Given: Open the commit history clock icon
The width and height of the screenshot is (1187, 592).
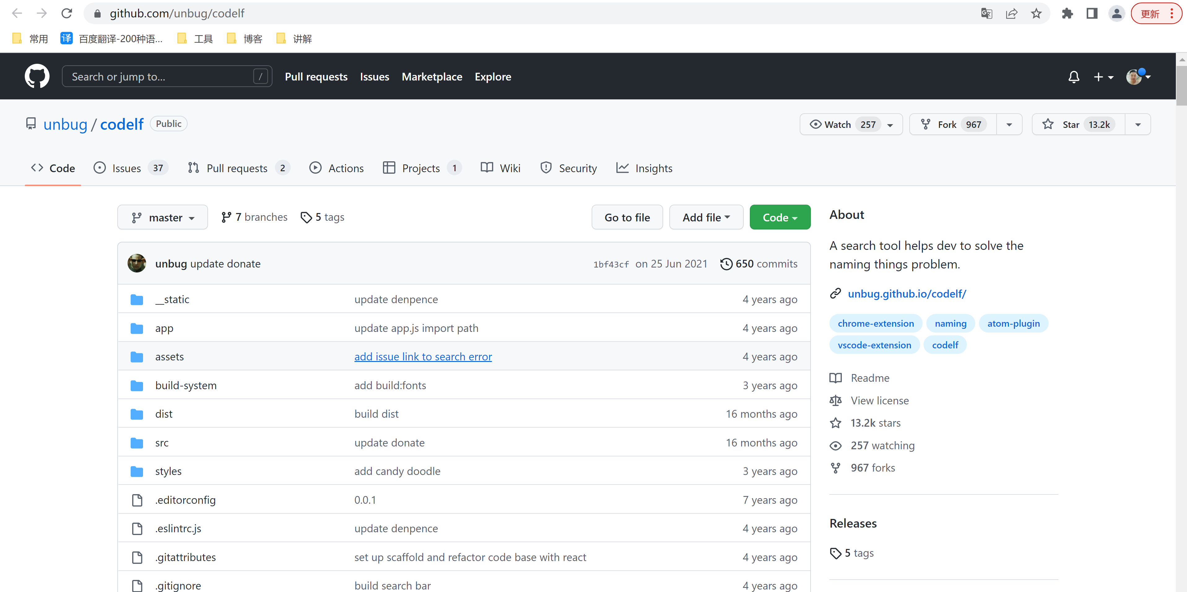Looking at the screenshot, I should click(726, 264).
